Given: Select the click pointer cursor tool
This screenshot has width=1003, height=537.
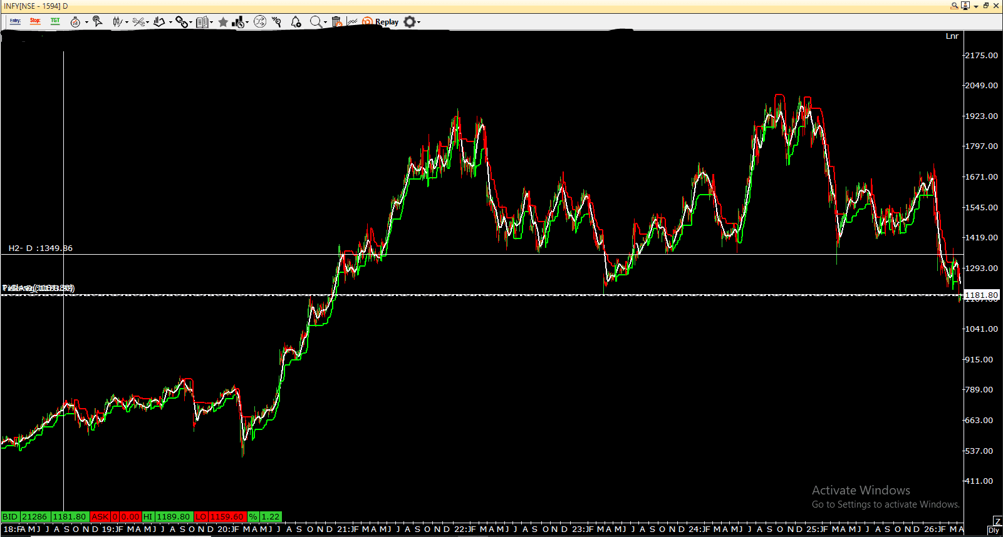Looking at the screenshot, I should point(97,22).
